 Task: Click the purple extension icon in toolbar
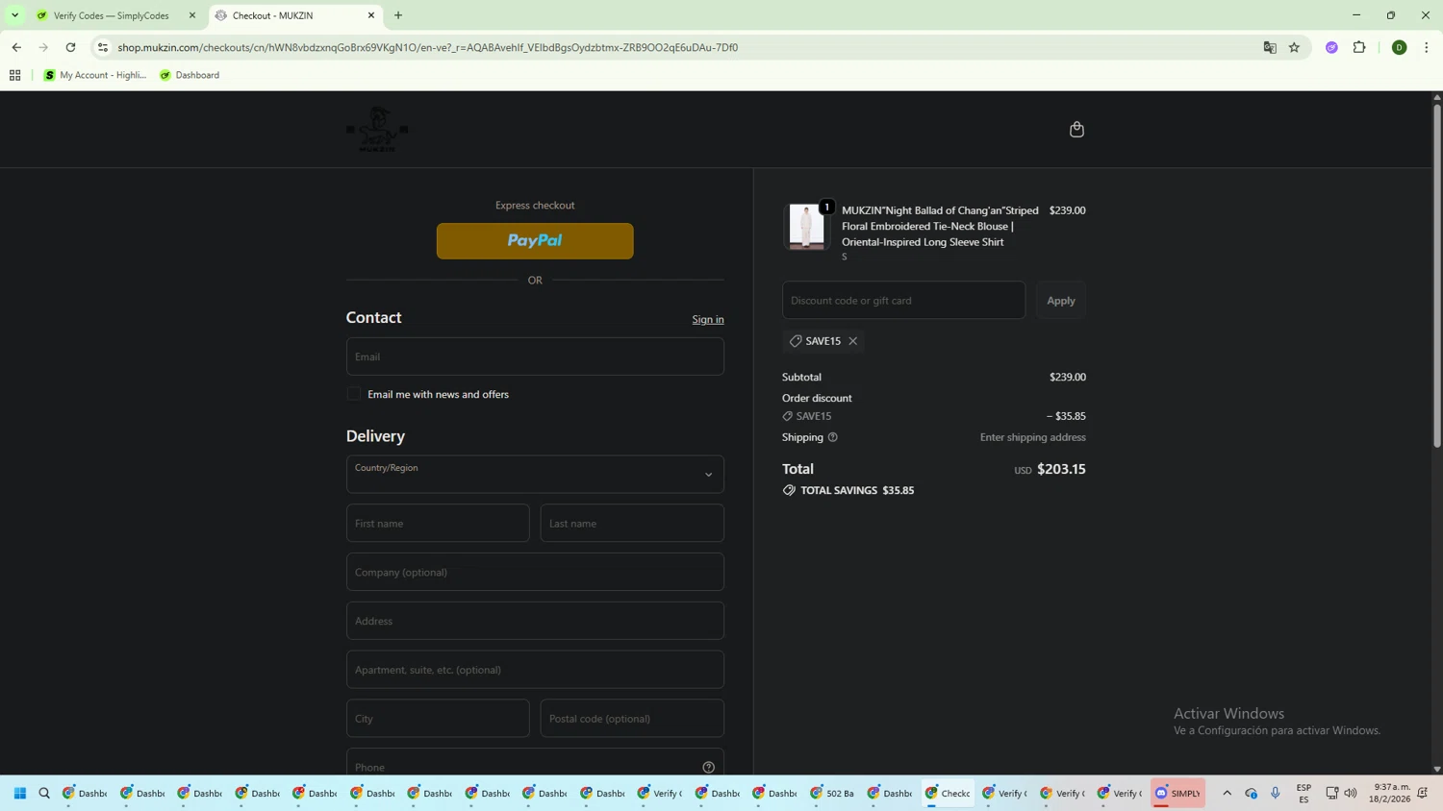1332,47
